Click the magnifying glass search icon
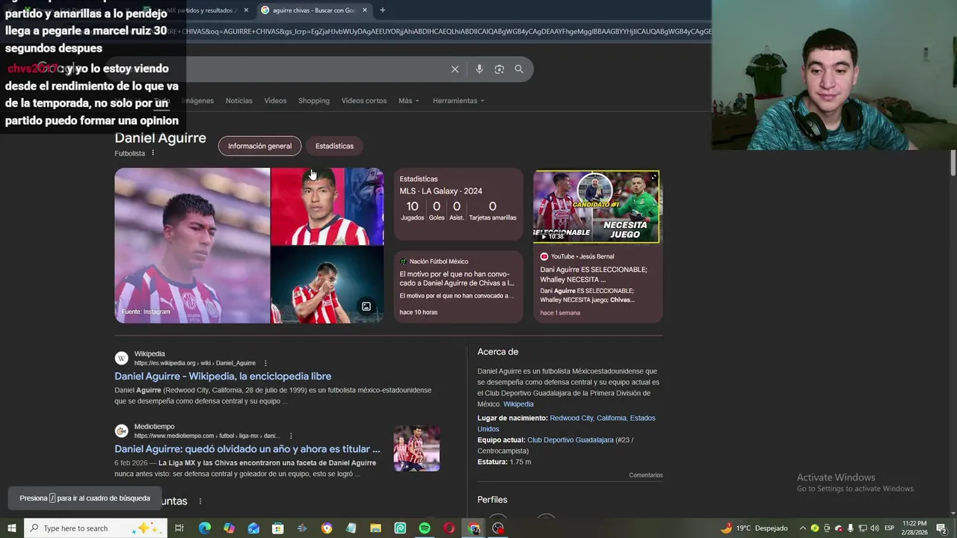This screenshot has height=538, width=957. coord(519,69)
